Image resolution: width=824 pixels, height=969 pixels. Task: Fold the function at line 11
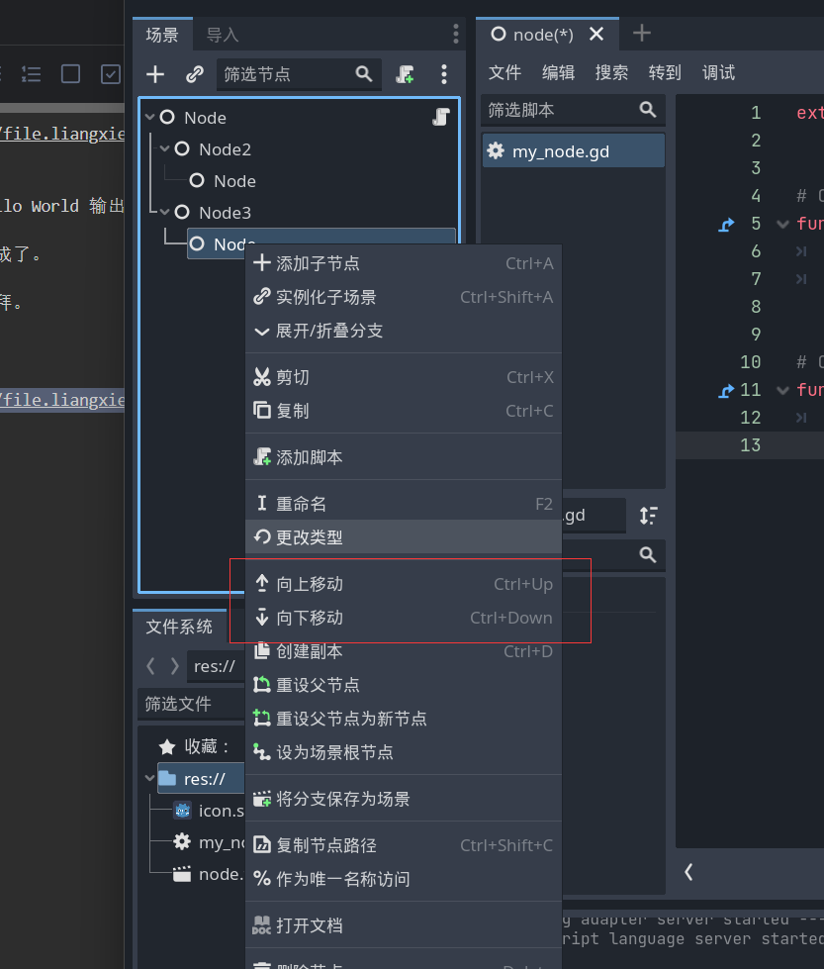tap(783, 390)
